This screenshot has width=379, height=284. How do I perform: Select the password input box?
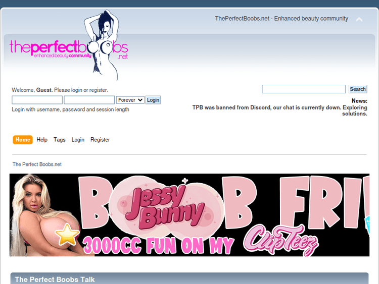coord(89,100)
